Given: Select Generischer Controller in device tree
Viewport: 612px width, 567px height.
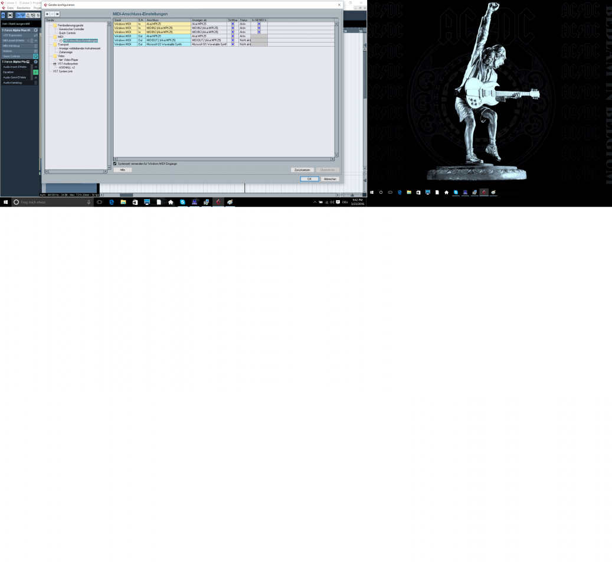Looking at the screenshot, I should (x=71, y=30).
